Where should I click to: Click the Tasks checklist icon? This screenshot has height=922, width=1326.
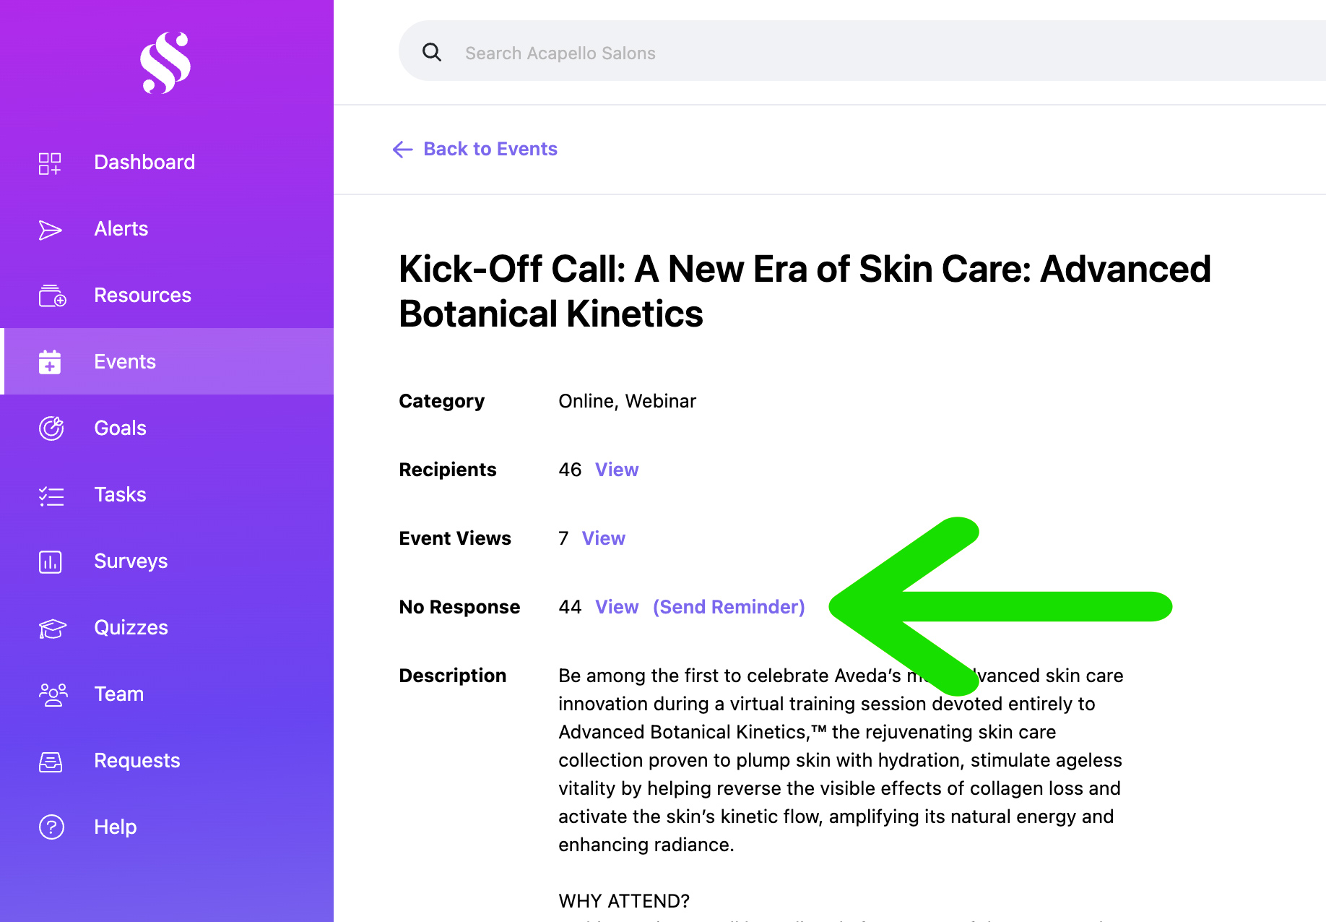pos(51,496)
